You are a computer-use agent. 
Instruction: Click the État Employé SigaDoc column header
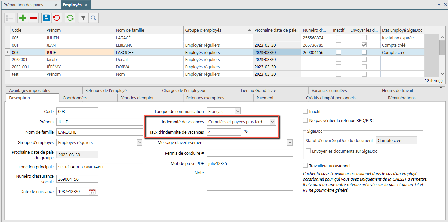(x=402, y=30)
